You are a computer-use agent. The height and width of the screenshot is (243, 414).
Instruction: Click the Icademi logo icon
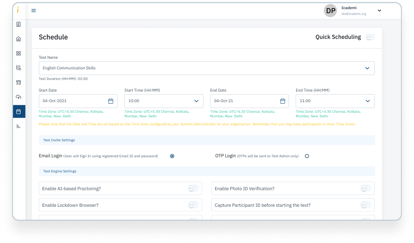click(x=19, y=10)
